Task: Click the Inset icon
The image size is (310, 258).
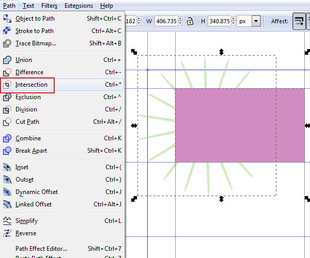Action: pos(7,167)
